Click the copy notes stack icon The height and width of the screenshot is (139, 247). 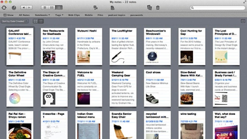click(x=149, y=7)
